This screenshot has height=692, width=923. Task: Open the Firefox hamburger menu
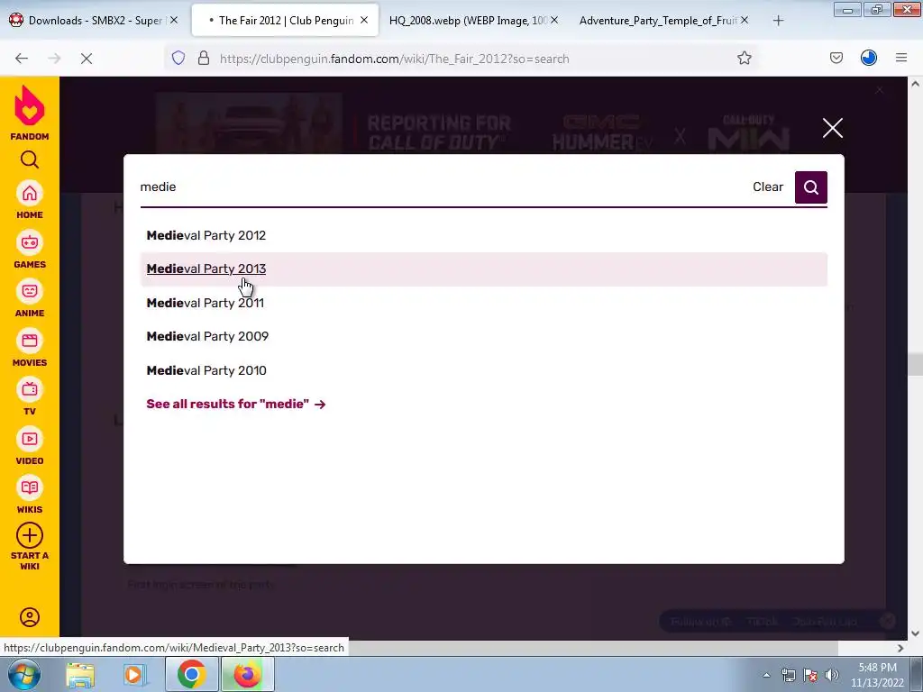(x=901, y=58)
